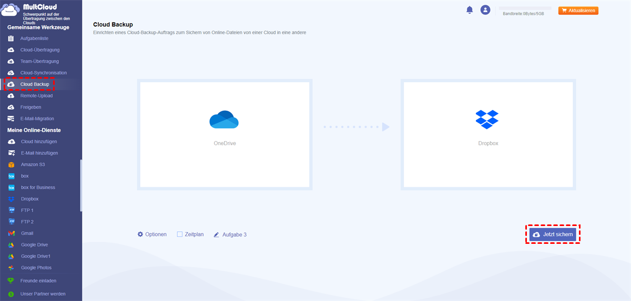Click the Gmail icon
The width and height of the screenshot is (631, 301).
(x=11, y=233)
